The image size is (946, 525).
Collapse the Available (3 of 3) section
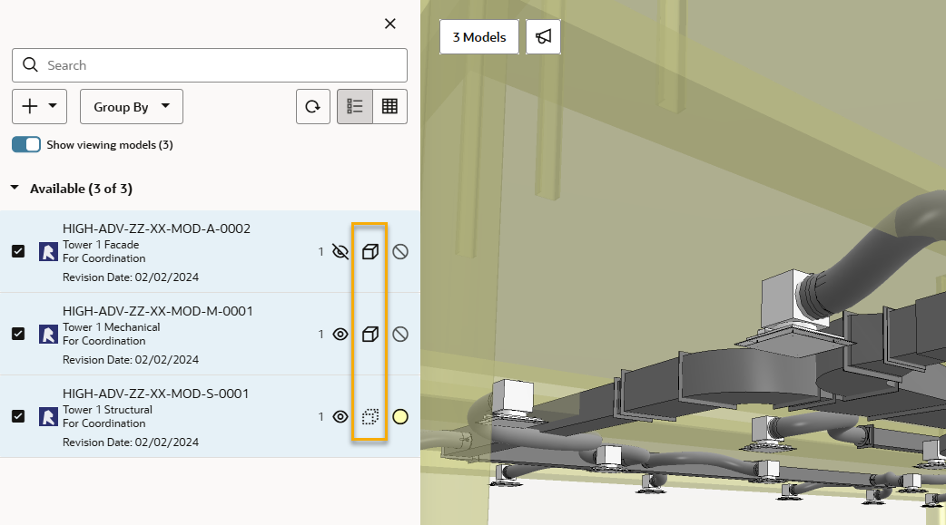tap(15, 189)
